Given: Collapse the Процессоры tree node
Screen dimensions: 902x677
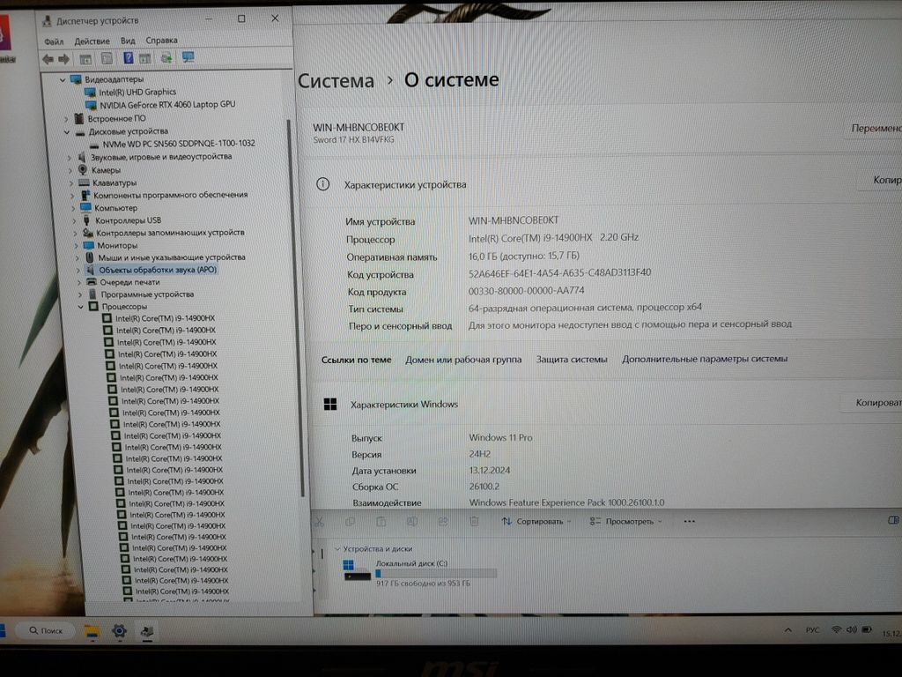Looking at the screenshot, I should 80,307.
